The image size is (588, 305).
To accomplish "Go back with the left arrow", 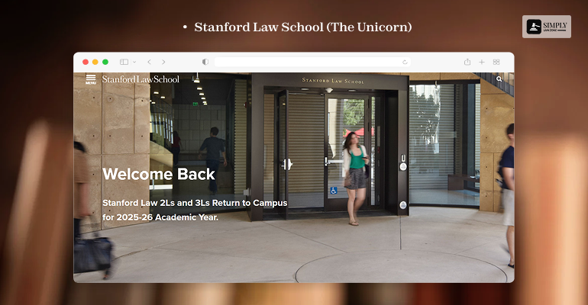I will (x=149, y=62).
